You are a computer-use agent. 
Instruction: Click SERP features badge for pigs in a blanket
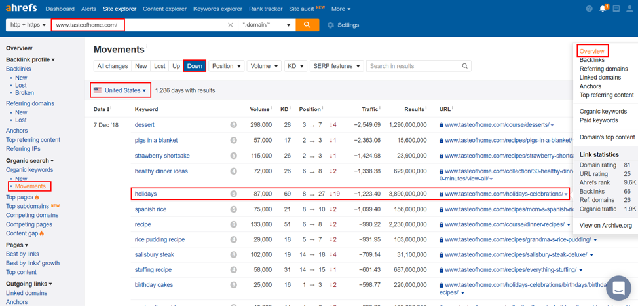click(234, 140)
